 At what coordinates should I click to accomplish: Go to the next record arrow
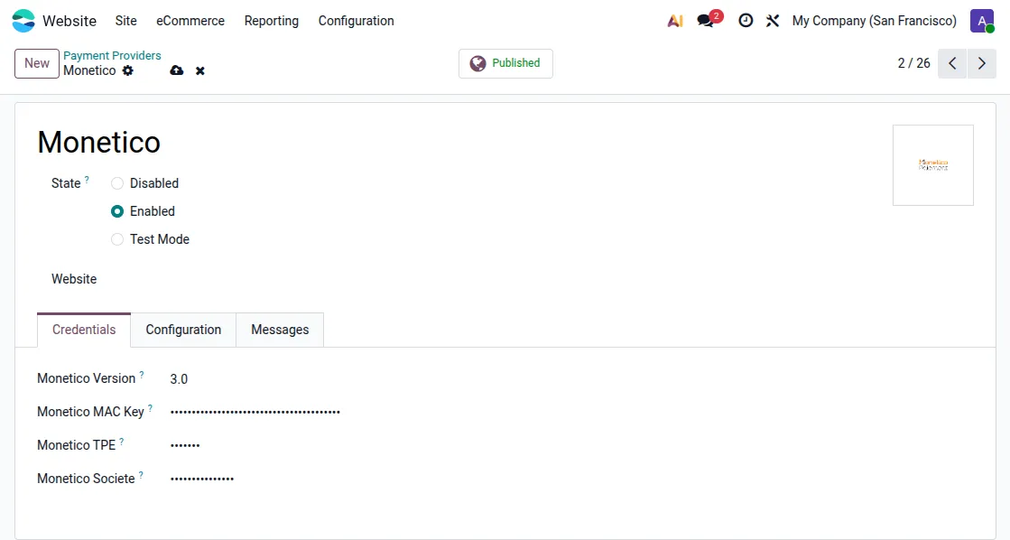(x=982, y=63)
